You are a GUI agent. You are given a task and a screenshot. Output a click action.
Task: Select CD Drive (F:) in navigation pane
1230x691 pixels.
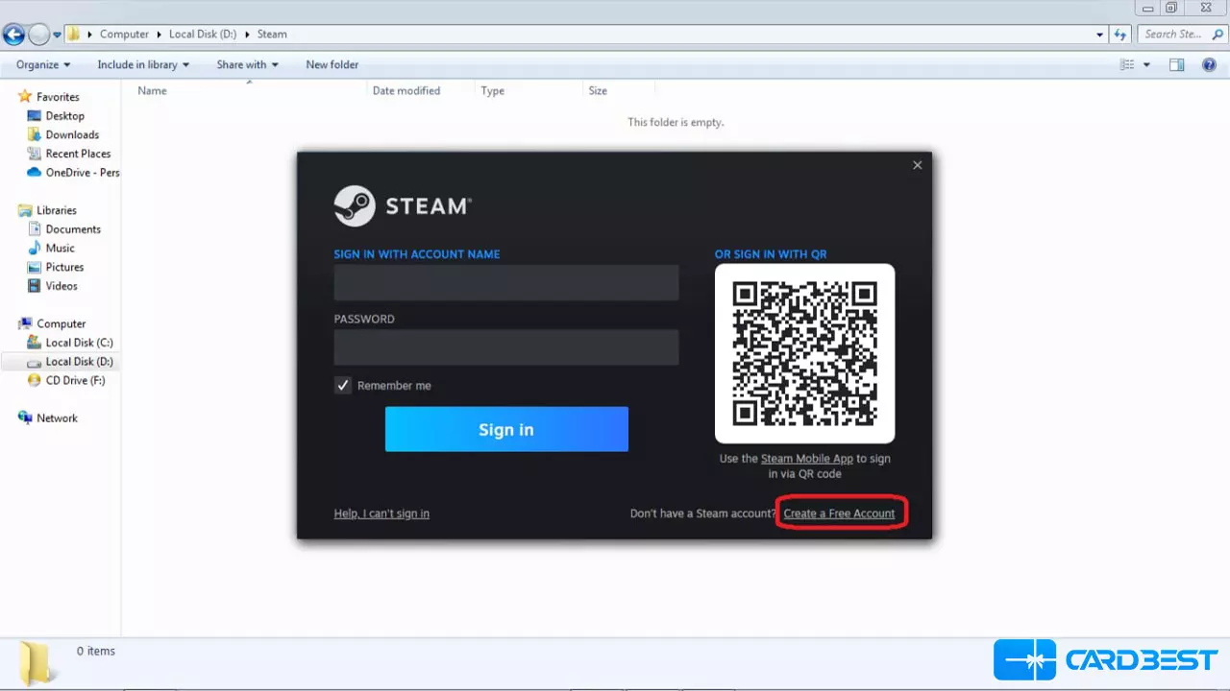point(75,380)
